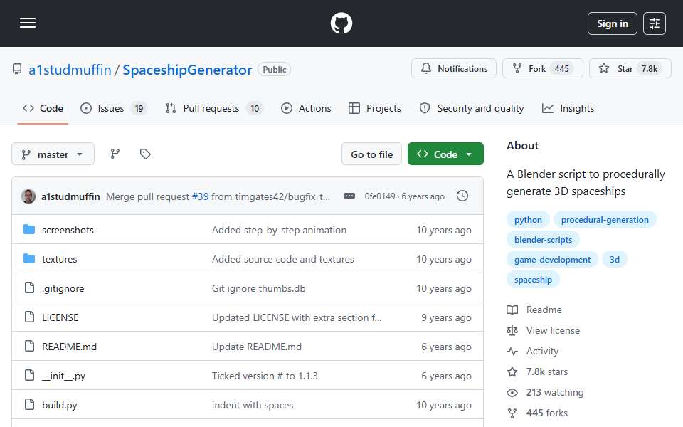Click the spaceship topic tag
The width and height of the screenshot is (683, 427).
(533, 280)
